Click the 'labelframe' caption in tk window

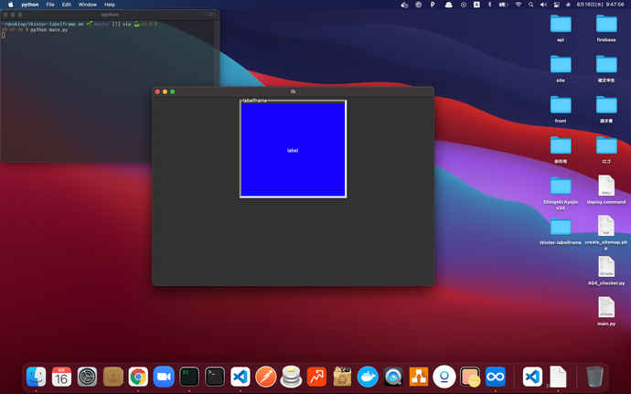tap(255, 101)
